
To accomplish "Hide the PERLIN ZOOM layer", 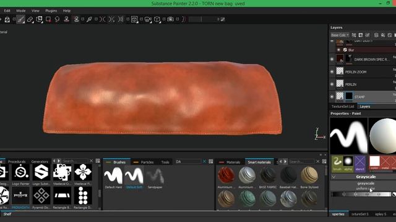I will (332, 72).
